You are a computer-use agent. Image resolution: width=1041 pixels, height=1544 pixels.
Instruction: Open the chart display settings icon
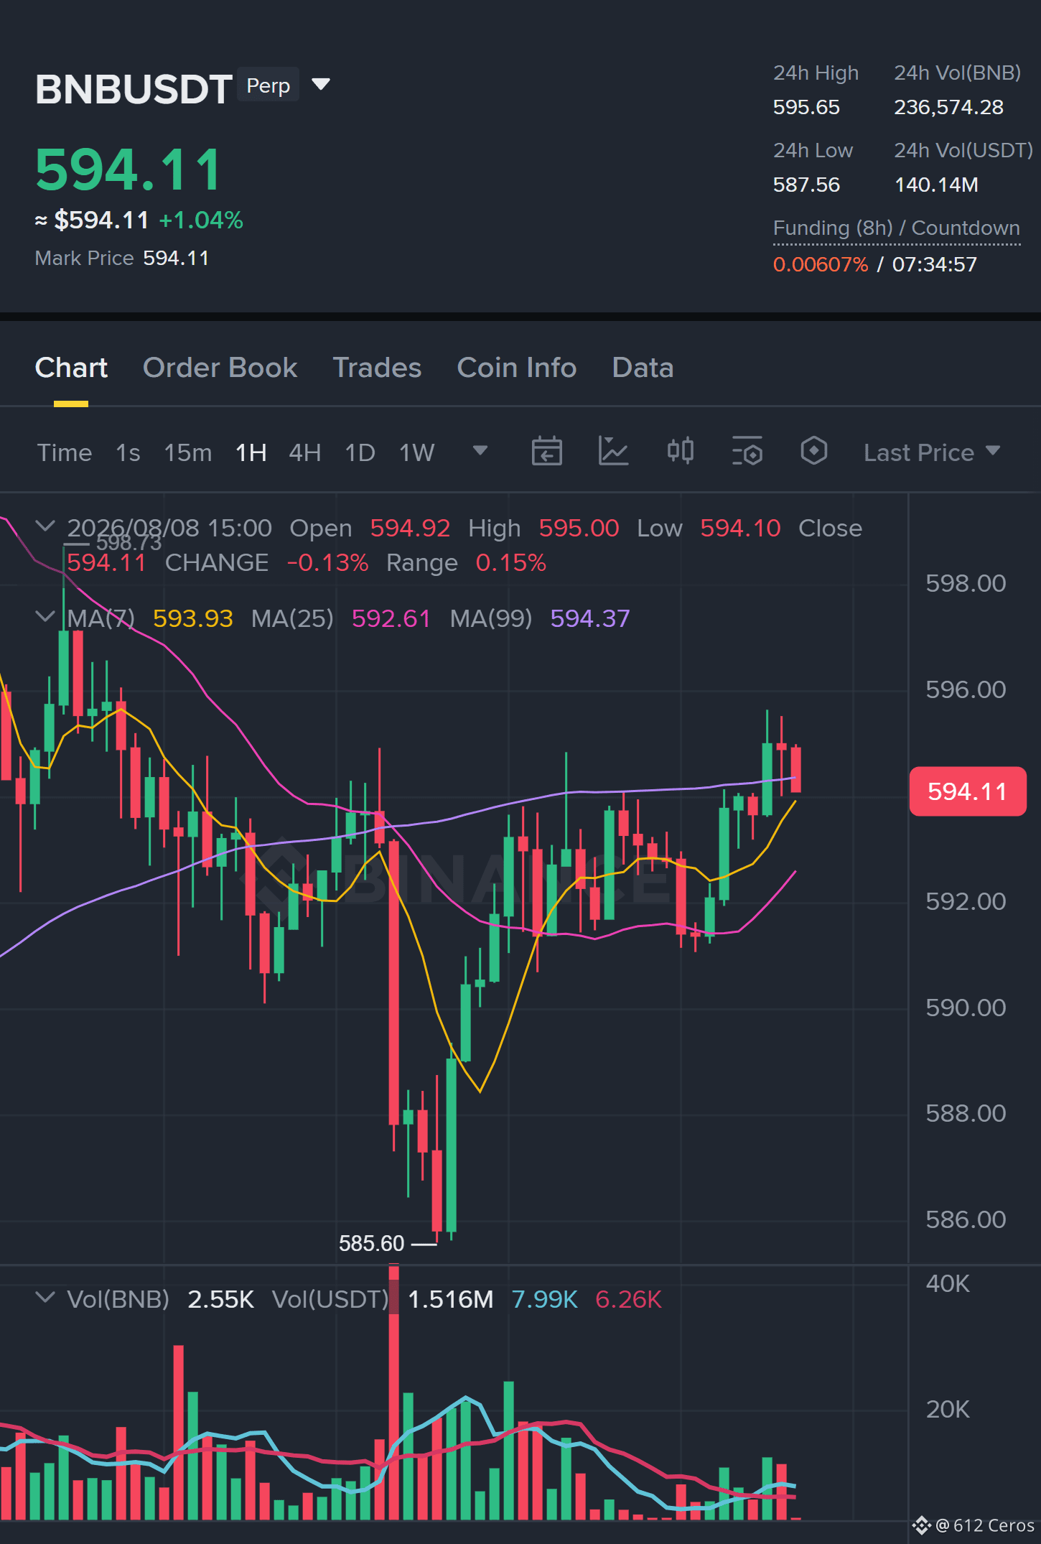(747, 452)
